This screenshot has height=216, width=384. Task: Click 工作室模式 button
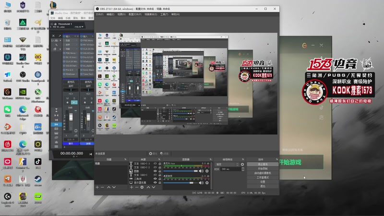click(x=263, y=178)
